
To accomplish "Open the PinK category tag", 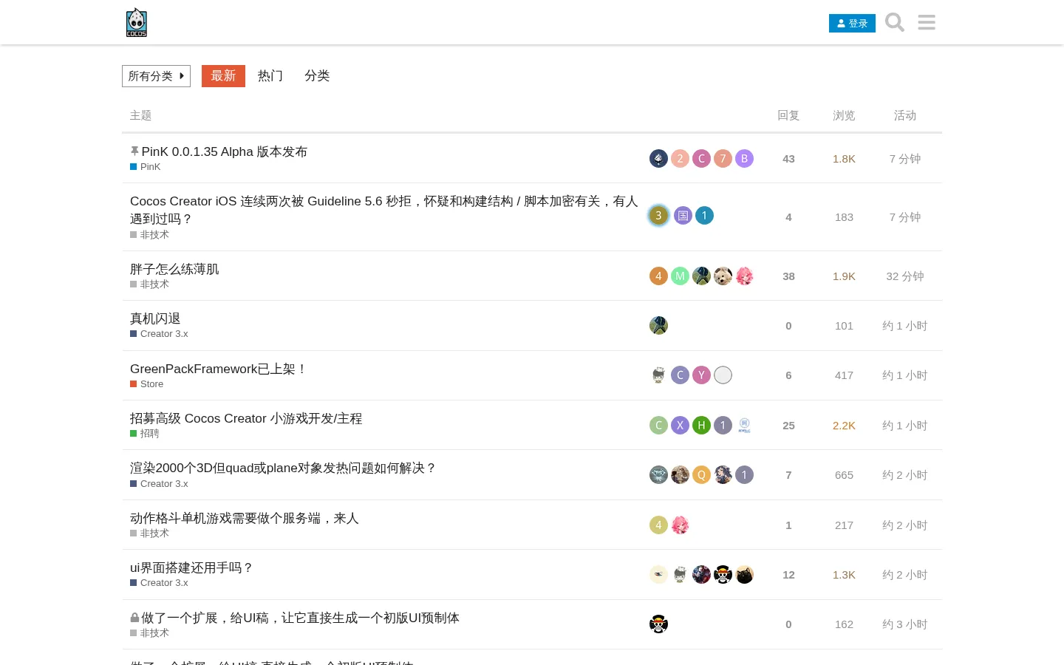I will point(146,167).
